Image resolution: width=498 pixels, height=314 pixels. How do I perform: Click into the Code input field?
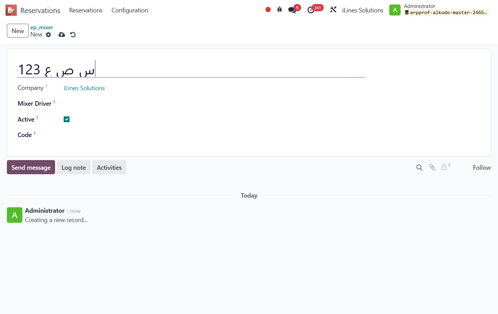[213, 135]
